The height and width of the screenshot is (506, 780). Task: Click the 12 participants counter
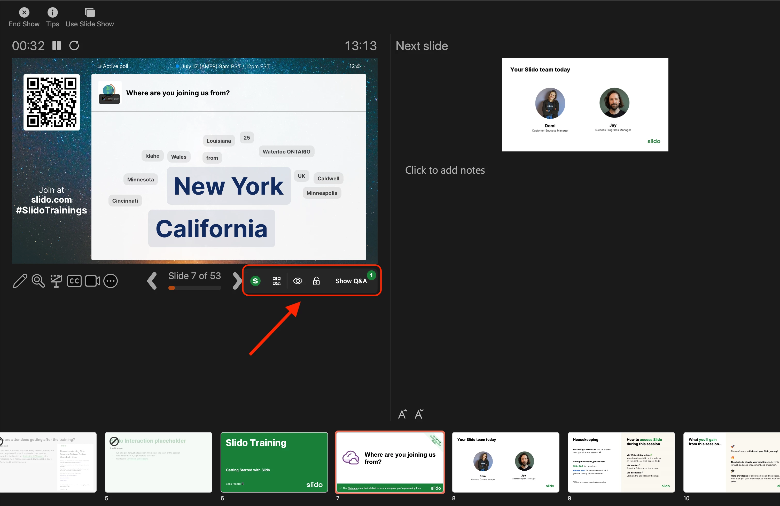[x=355, y=66]
